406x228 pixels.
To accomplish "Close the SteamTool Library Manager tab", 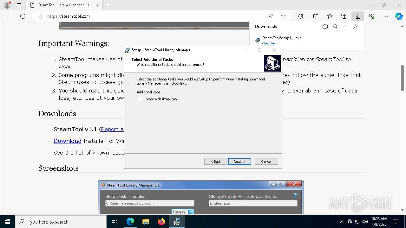I will pos(97,5).
